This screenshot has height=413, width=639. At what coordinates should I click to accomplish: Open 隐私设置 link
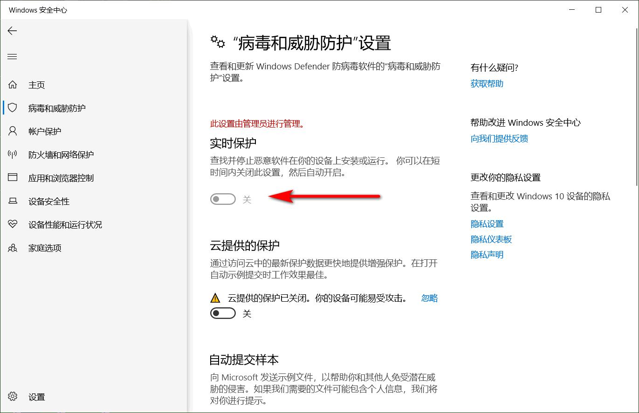(x=487, y=223)
